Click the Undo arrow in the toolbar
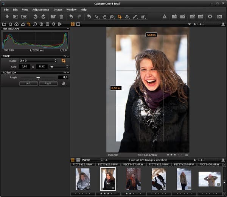Image resolution: width=227 pixels, height=197 pixels. tap(71, 17)
